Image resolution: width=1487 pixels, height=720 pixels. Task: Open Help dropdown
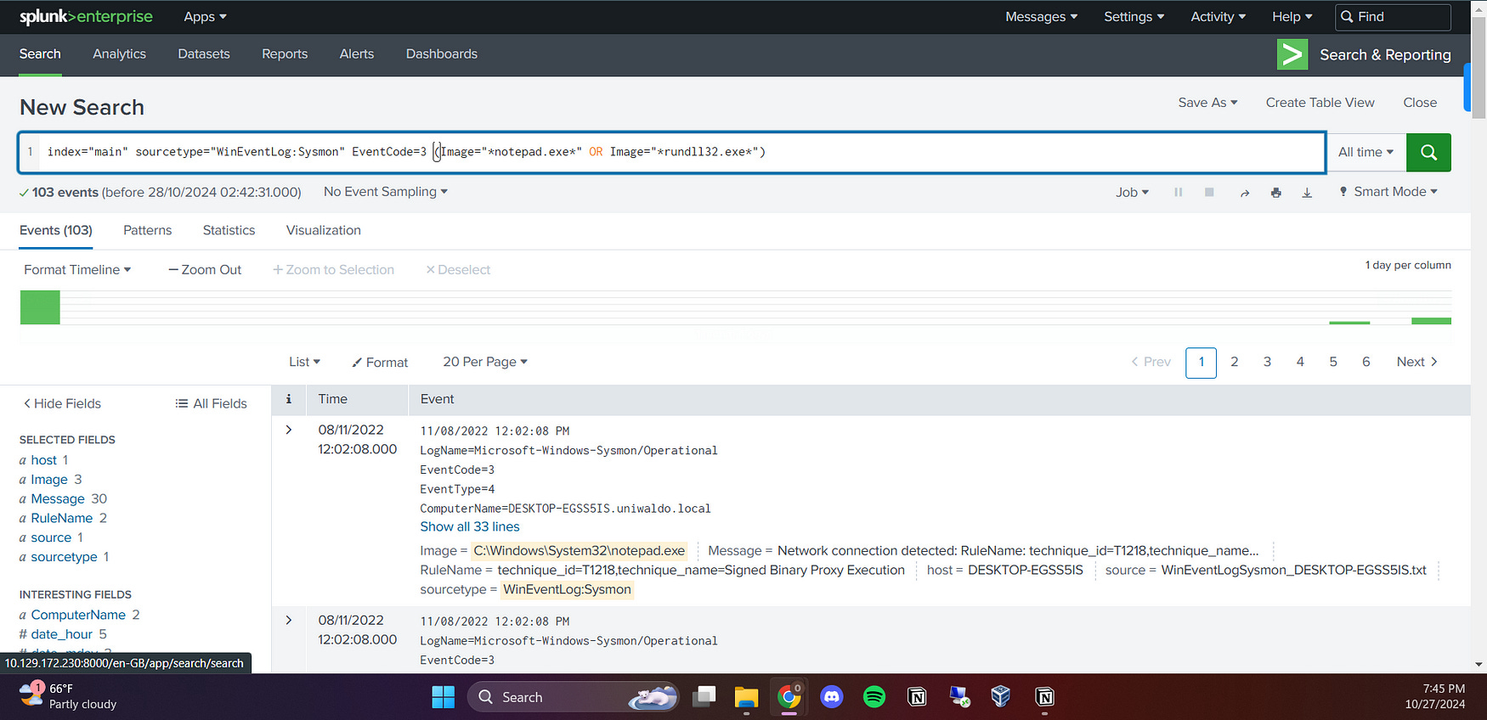click(1292, 17)
